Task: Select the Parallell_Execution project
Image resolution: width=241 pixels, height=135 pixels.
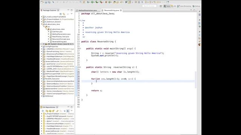Action: coord(52,79)
